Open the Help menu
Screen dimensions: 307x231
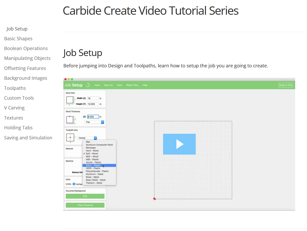coord(145,85)
